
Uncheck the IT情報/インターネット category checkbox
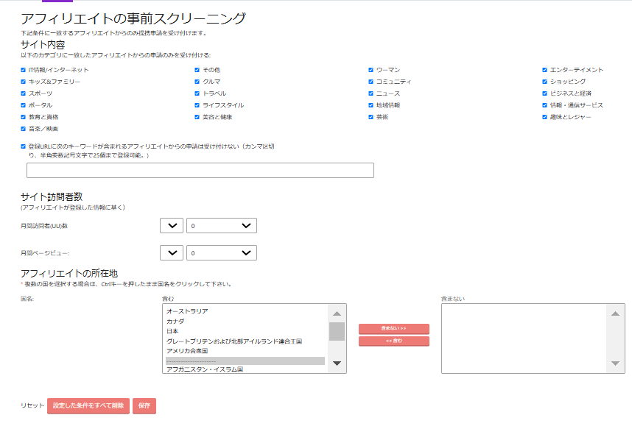(x=24, y=70)
